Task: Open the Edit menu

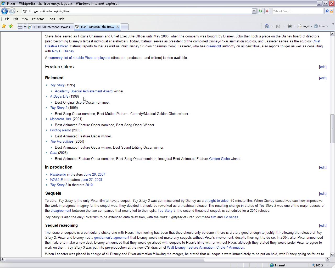Action: (16, 19)
